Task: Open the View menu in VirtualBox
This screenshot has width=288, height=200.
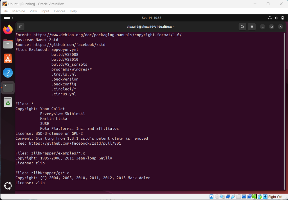Action: pos(33,11)
